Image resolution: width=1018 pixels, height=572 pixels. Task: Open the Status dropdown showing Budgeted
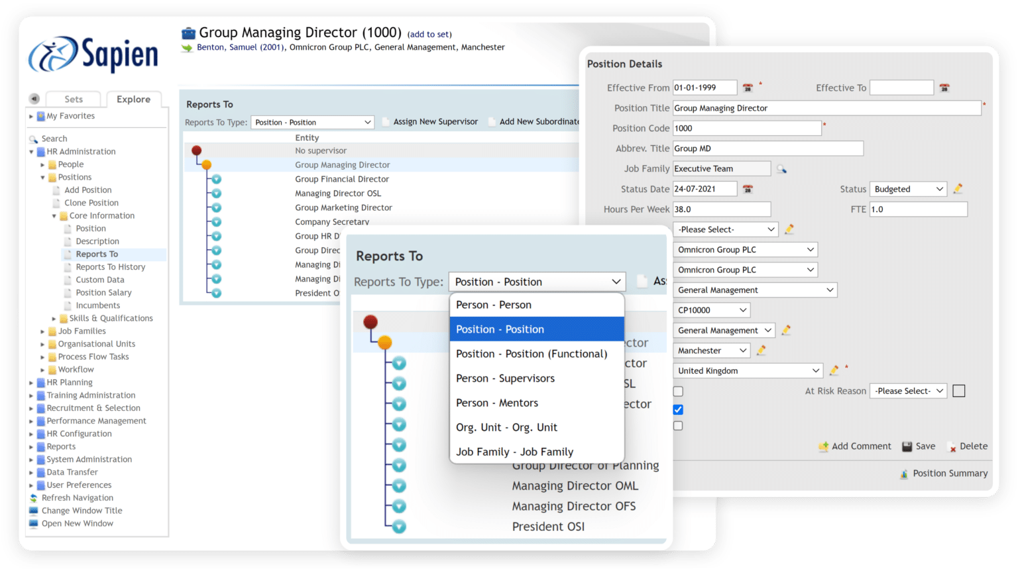pyautogui.click(x=908, y=189)
